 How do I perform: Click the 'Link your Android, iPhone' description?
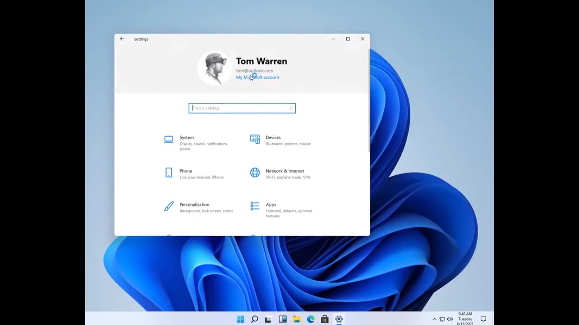pos(202,177)
